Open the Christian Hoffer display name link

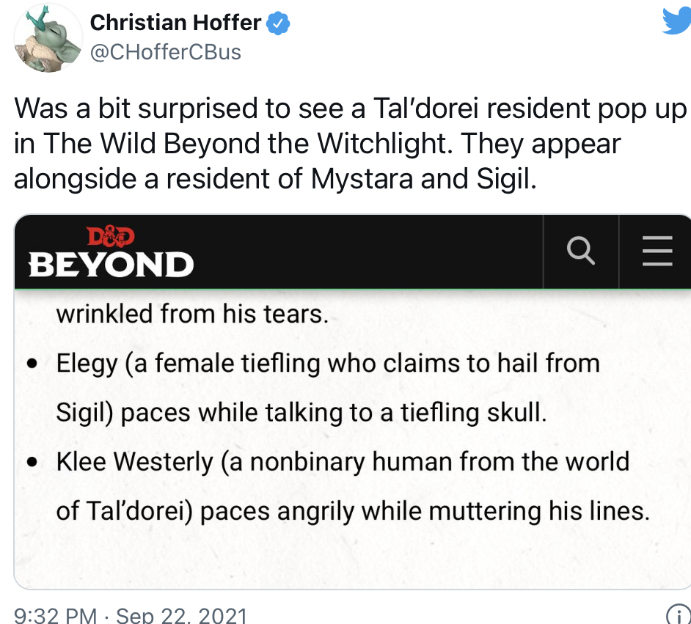(175, 23)
